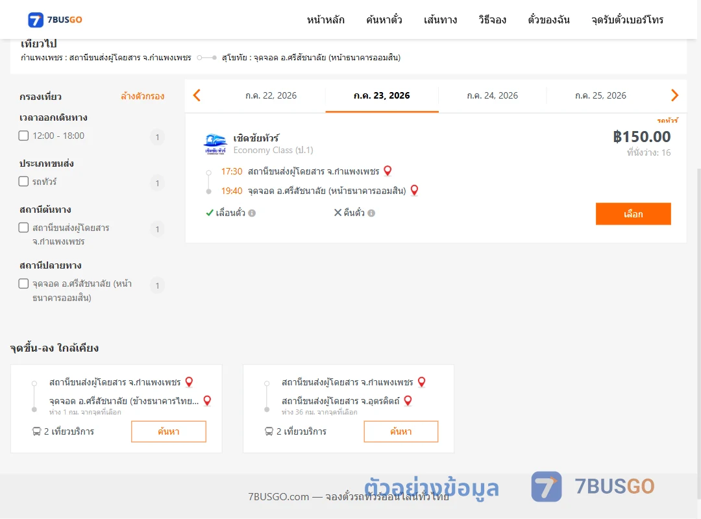This screenshot has width=701, height=519.
Task: Open map pin for 19:40 arrival stop
Action: (414, 191)
